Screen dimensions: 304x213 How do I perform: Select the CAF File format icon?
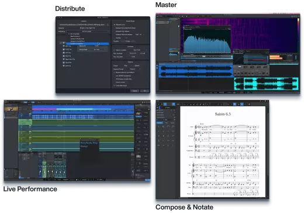[x=64, y=53]
